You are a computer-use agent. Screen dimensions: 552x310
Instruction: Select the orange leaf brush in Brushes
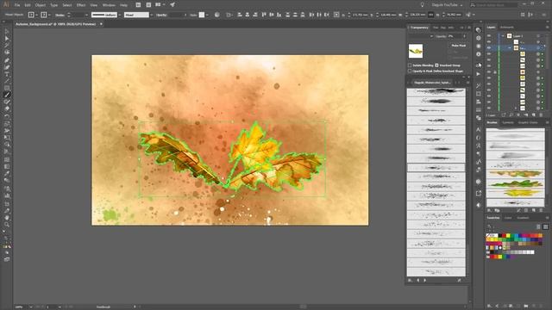tap(516, 174)
